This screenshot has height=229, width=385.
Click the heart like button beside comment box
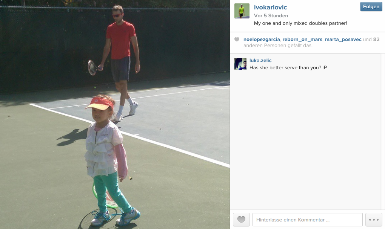point(241,220)
